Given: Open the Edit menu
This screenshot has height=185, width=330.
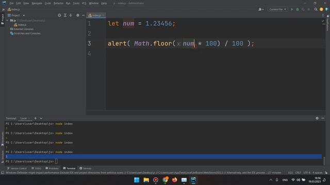Looking at the screenshot, I should click(x=19, y=4).
